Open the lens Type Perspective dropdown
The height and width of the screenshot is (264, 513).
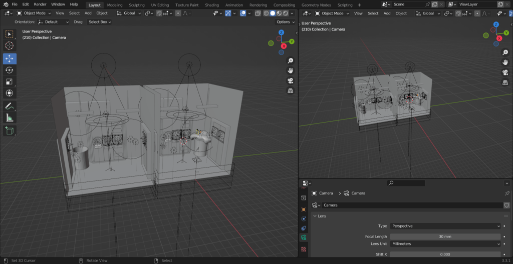click(x=445, y=226)
